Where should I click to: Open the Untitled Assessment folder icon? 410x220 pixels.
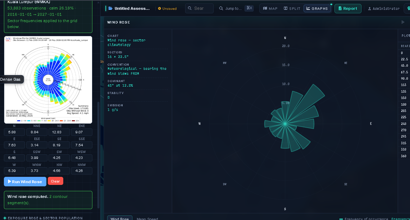pos(110,8)
